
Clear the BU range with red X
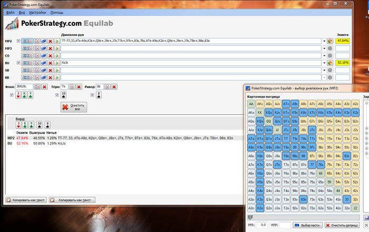pyautogui.click(x=50, y=63)
